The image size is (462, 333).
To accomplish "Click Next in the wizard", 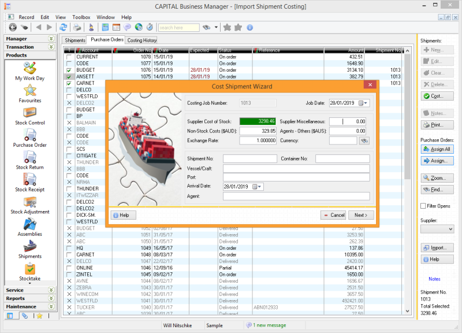I will [361, 215].
